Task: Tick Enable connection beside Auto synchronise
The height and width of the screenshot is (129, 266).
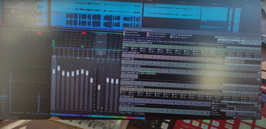Action: (235, 109)
